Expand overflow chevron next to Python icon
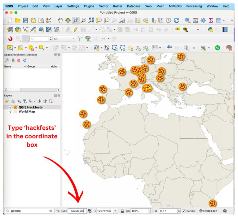Screen dimensions: 238x217 click(216, 29)
